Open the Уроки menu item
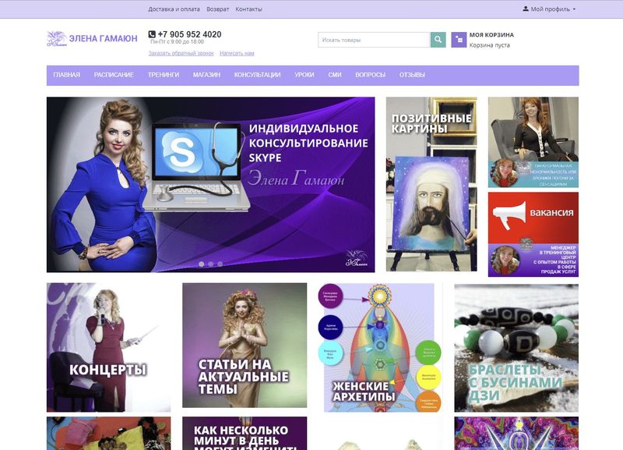 coord(304,75)
